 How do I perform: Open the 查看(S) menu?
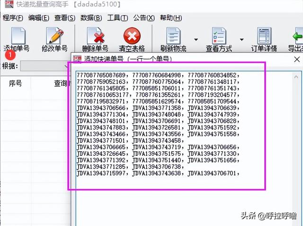click(x=65, y=18)
